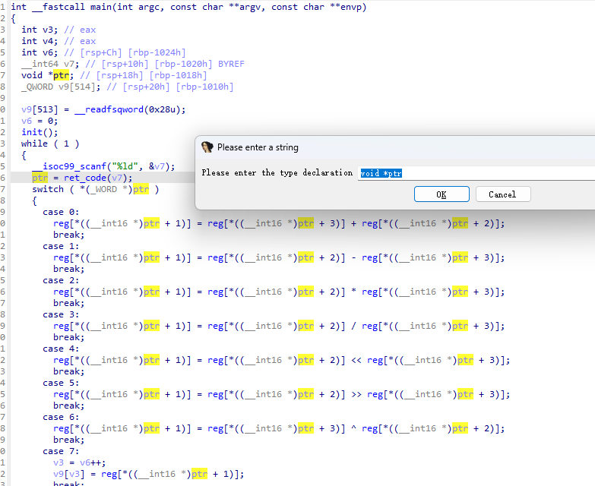595x486 pixels.
Task: Click the 'case 0:' label
Action: pos(61,212)
